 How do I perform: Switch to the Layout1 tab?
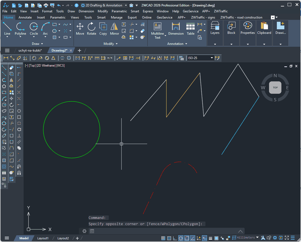point(43,238)
